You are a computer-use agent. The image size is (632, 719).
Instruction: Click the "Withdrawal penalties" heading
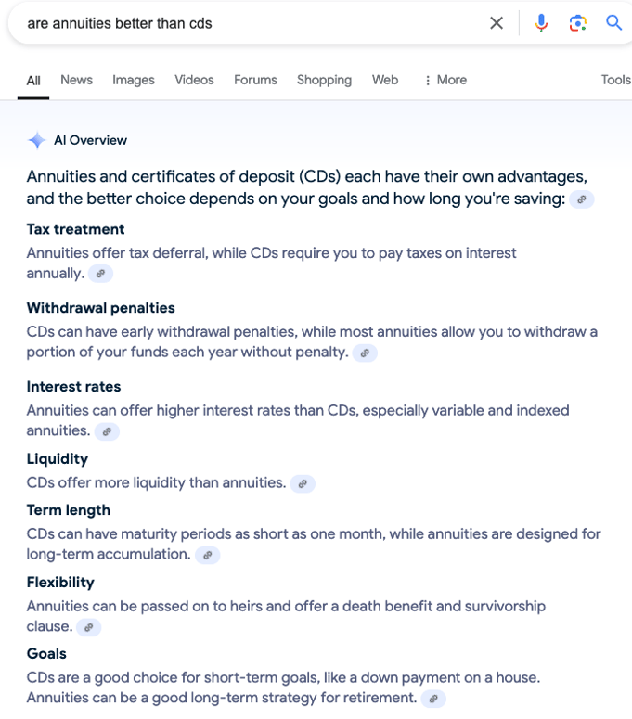tap(100, 308)
